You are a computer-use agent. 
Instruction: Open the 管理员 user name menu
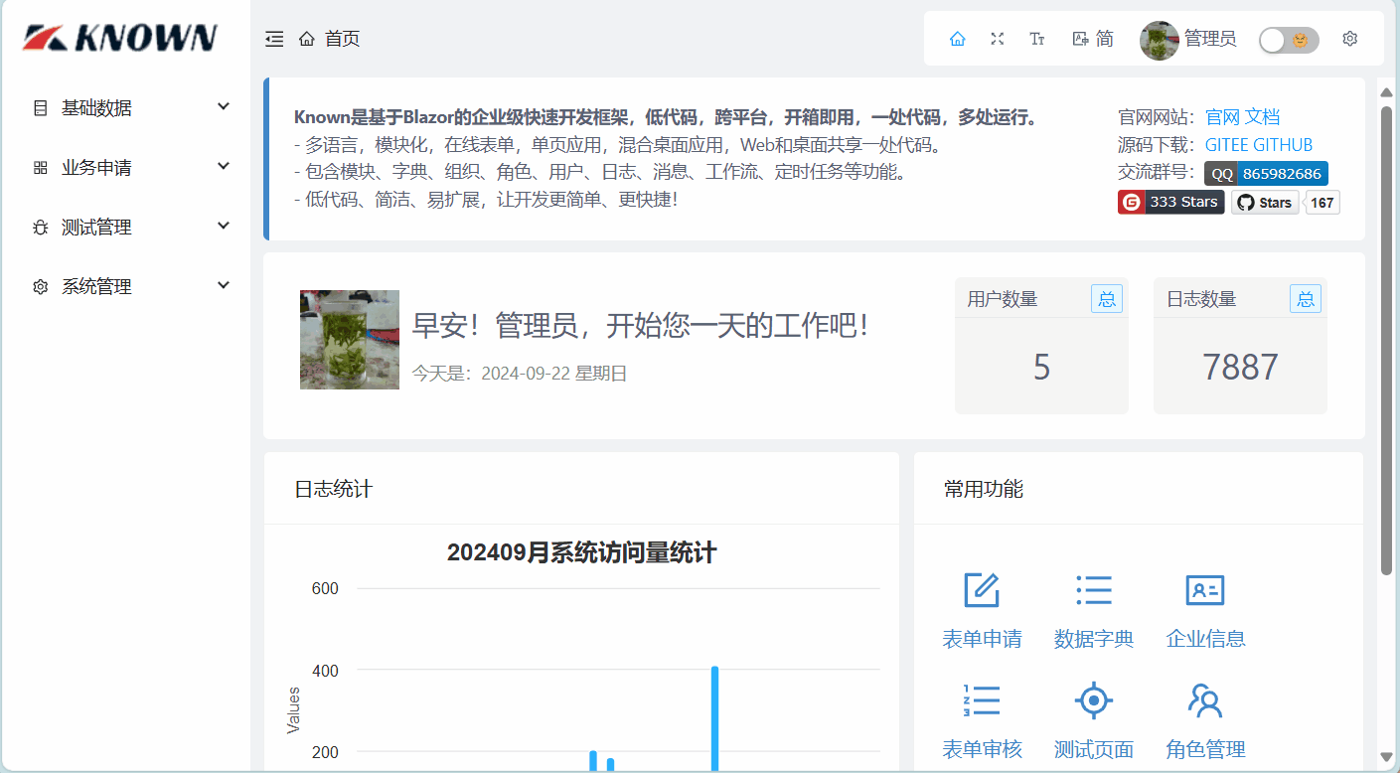click(1210, 39)
